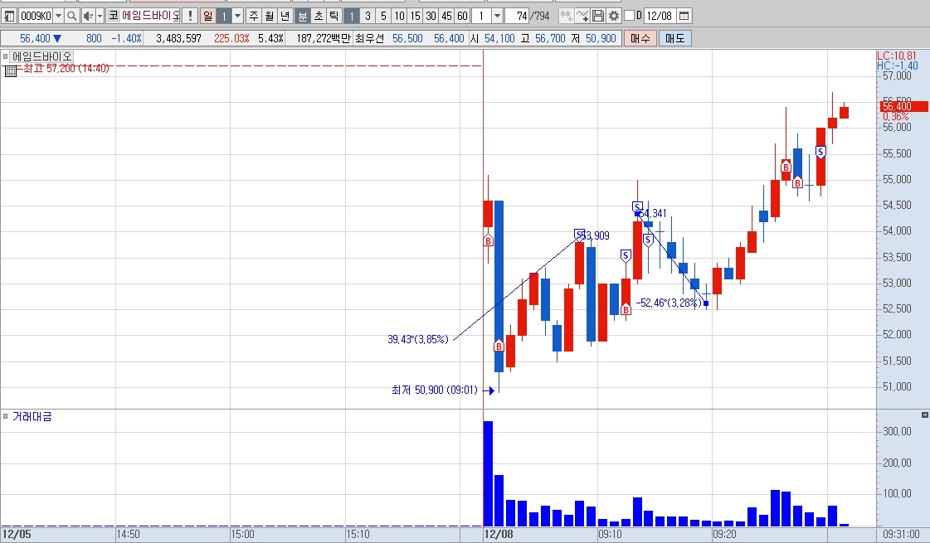This screenshot has height=543, width=930.
Task: Click the red 56,400 current price marker
Action: [904, 107]
